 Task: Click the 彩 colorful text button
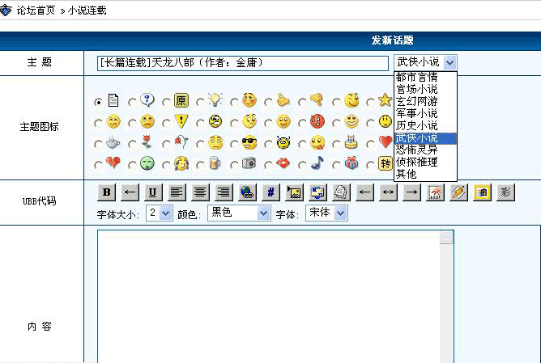(x=506, y=192)
